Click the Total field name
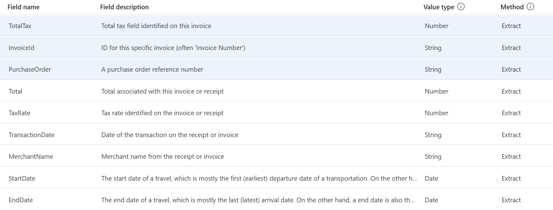 pyautogui.click(x=15, y=91)
